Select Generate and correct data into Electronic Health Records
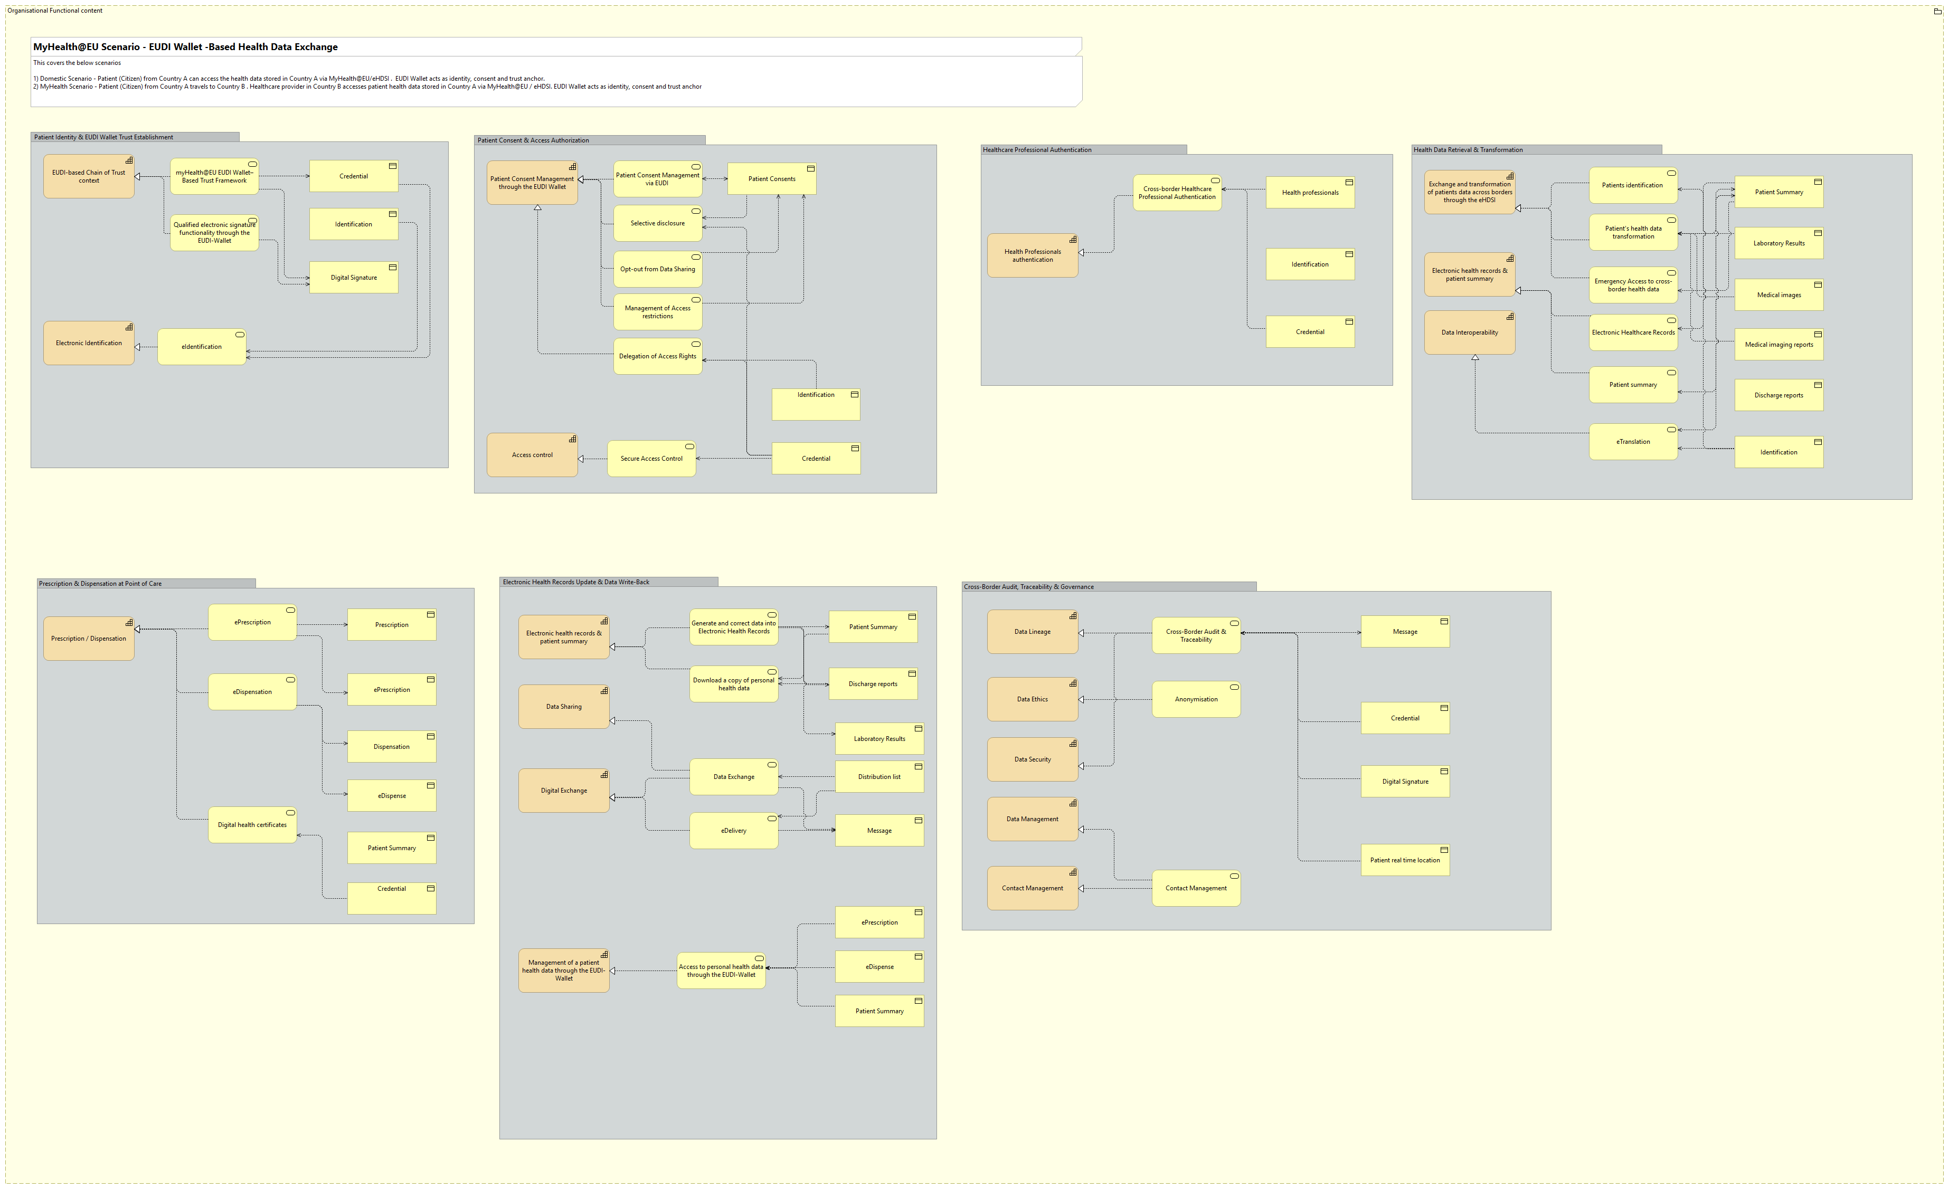The height and width of the screenshot is (1189, 1949). tap(734, 627)
